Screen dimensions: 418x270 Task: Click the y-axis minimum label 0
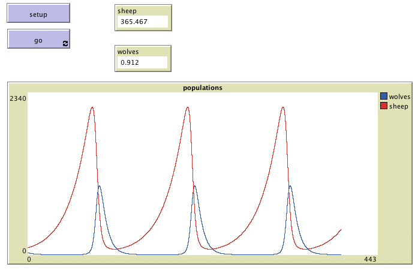[x=24, y=251]
